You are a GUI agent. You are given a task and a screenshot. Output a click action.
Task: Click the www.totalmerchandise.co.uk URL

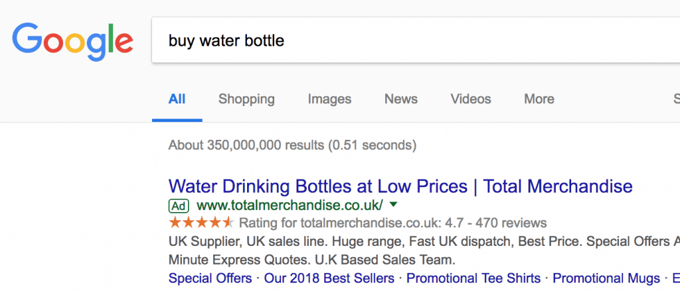click(290, 204)
